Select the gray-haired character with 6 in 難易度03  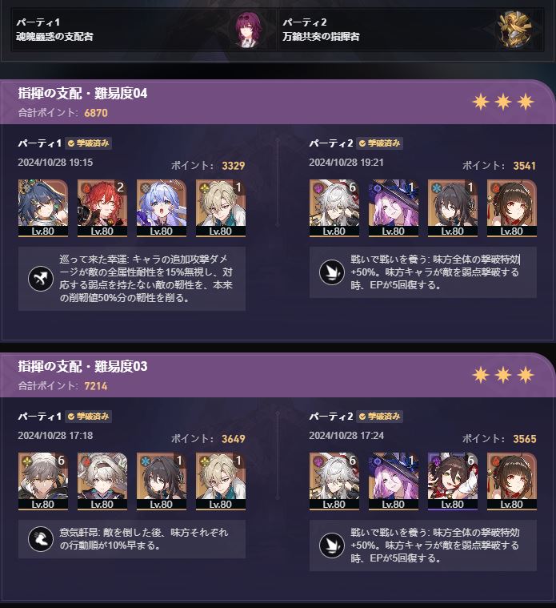43,481
